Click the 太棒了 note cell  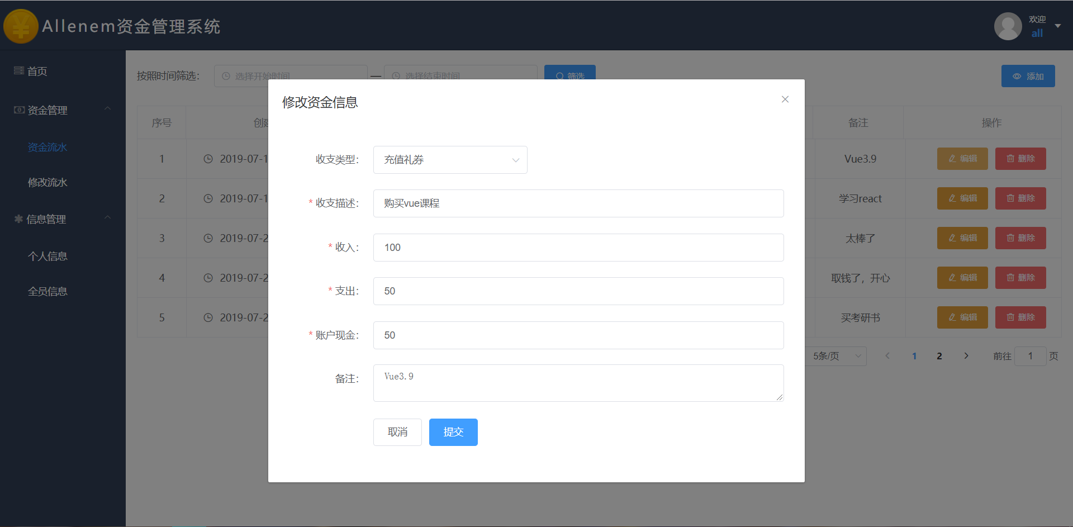coord(860,238)
